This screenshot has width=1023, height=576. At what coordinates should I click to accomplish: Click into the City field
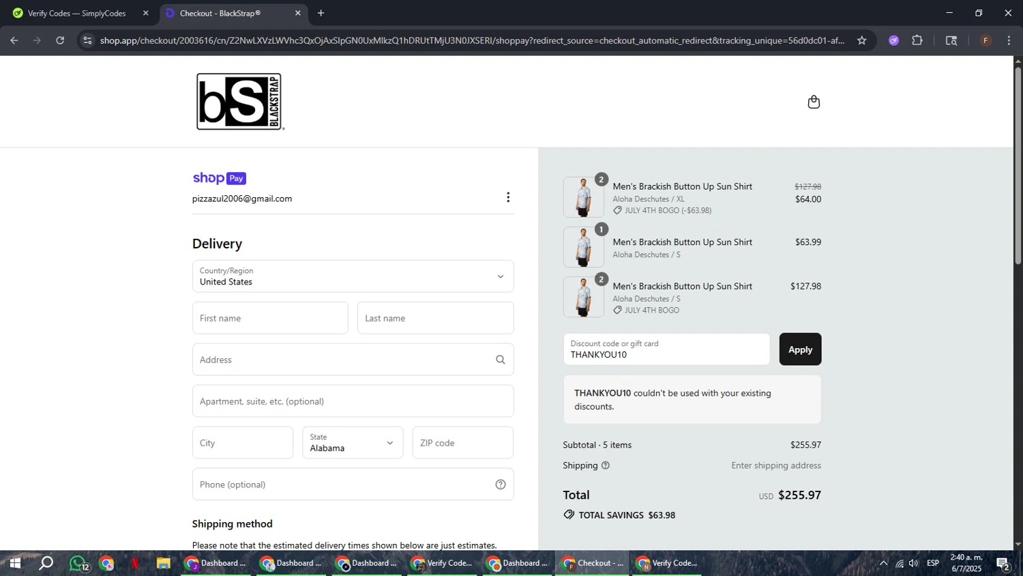point(243,443)
